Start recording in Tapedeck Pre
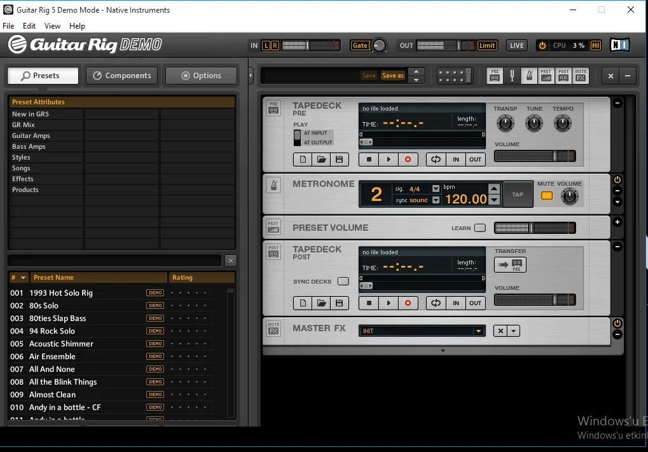 click(x=408, y=159)
